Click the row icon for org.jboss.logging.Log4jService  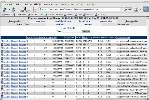coord(2,90)
